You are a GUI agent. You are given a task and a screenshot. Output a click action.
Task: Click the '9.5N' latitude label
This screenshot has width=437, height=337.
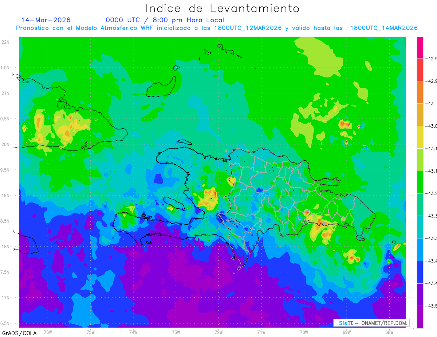(5, 170)
